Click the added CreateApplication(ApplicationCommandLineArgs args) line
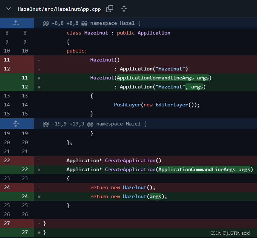 coord(160,169)
